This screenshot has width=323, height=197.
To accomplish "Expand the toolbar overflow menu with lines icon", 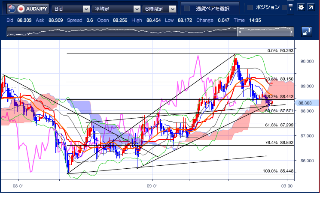I will (x=290, y=7).
